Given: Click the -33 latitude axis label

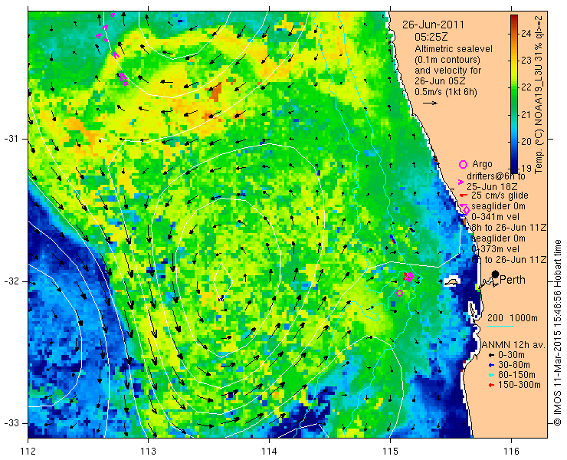Looking at the screenshot, I should [x=11, y=423].
